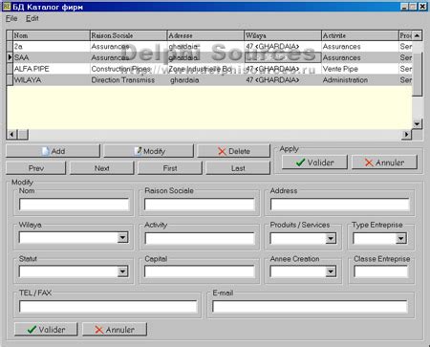
Task: Select the WILAYA row name cell
Action: click(52, 80)
